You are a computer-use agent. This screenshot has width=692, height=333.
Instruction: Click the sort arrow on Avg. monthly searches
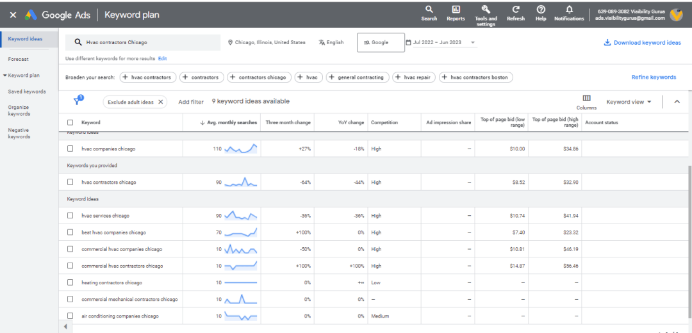(202, 122)
